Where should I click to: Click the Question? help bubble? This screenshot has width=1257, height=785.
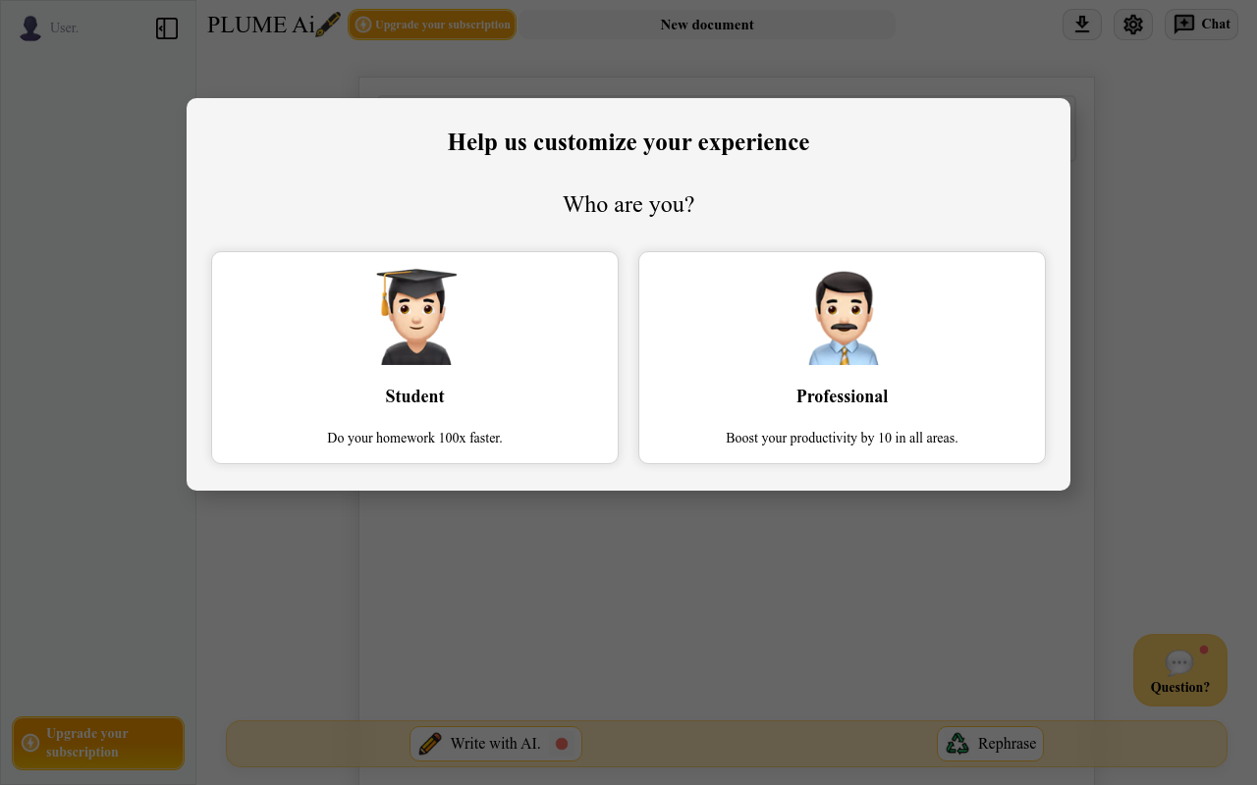click(x=1180, y=670)
